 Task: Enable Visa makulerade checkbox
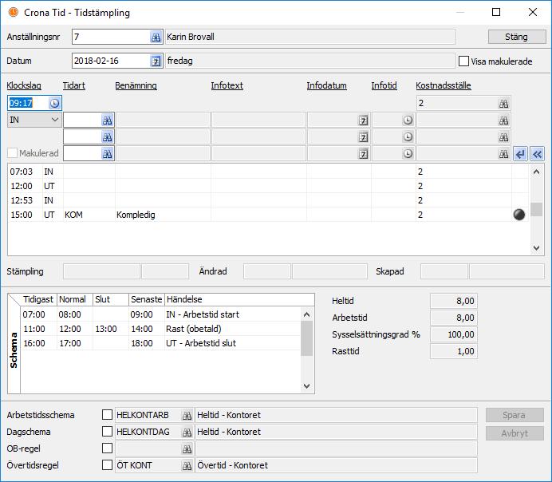click(463, 61)
